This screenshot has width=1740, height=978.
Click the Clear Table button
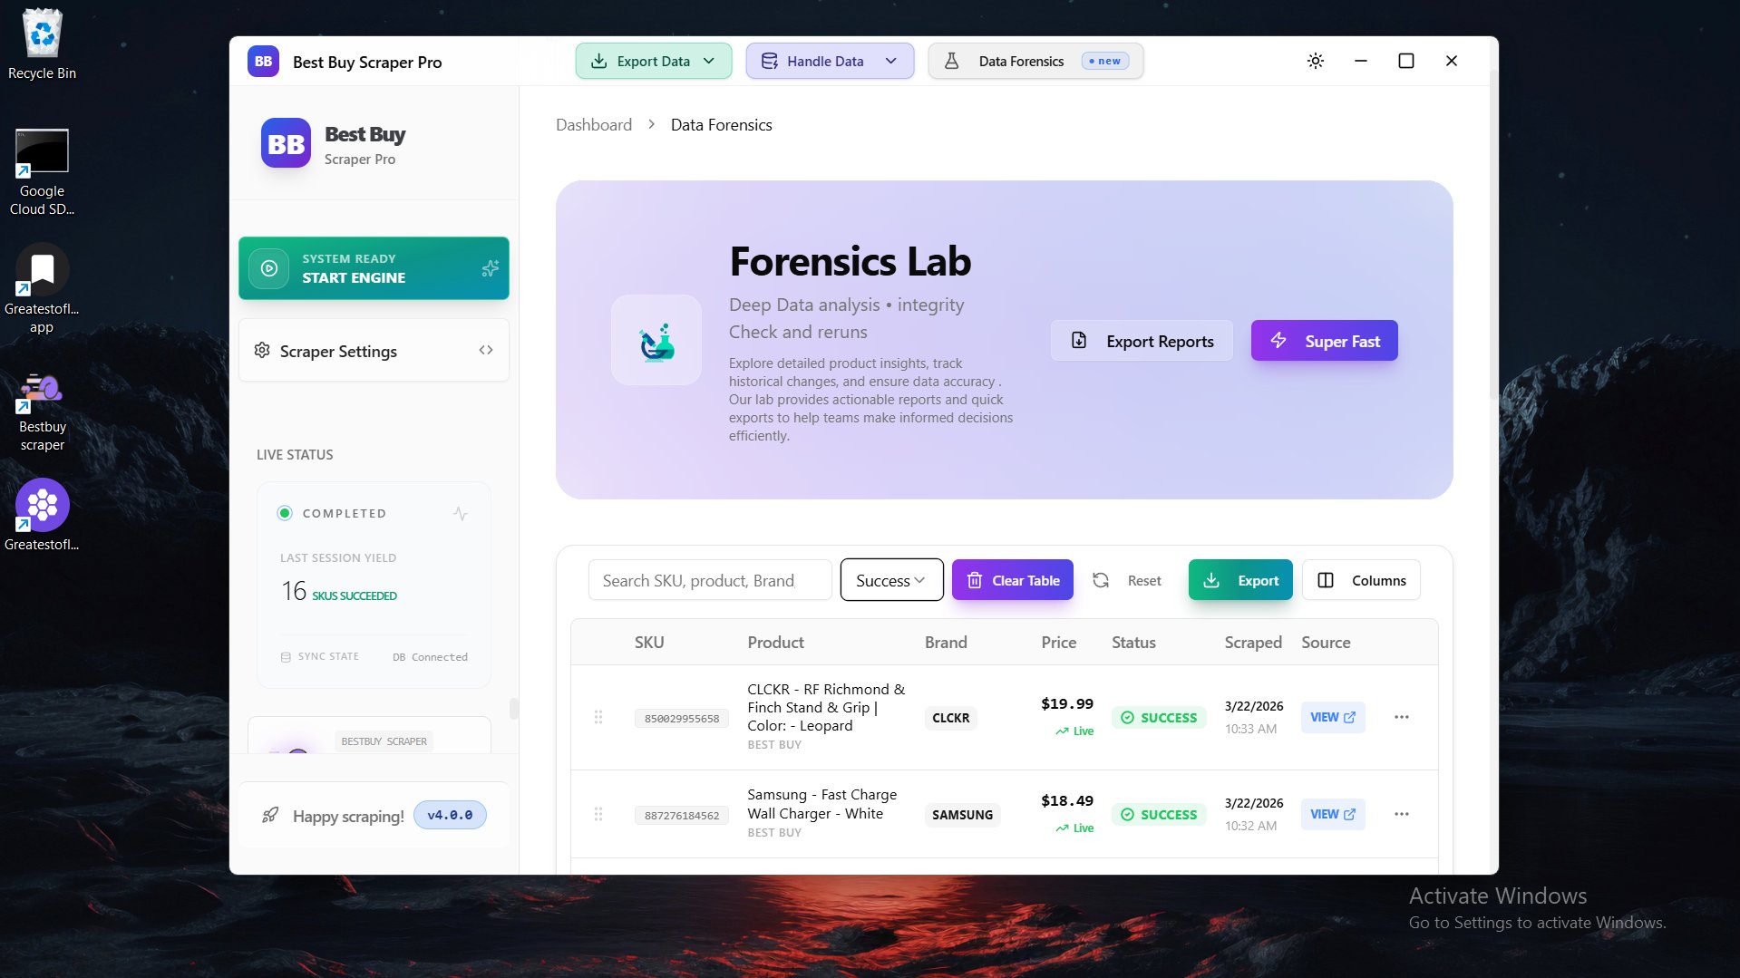1013,580
